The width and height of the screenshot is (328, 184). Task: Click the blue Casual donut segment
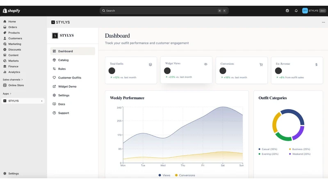pyautogui.click(x=295, y=114)
